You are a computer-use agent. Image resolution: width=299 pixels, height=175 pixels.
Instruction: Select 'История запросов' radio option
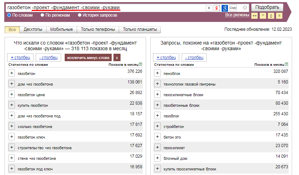click(80, 15)
